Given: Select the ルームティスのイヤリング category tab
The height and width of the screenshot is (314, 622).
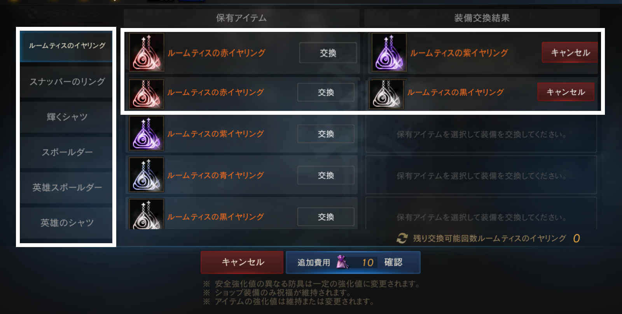Looking at the screenshot, I should tap(66, 46).
